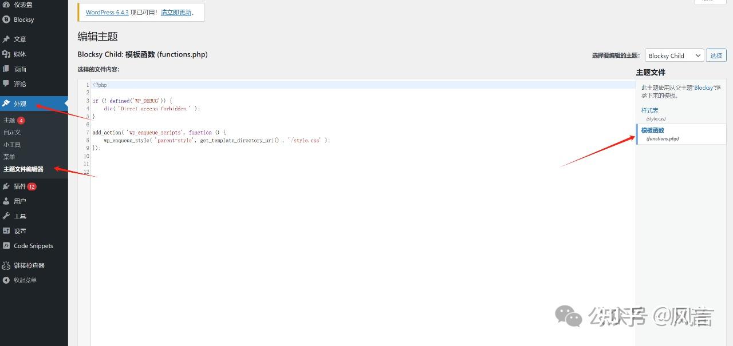This screenshot has height=346, width=733.
Task: Click 请立即更新 update now link
Action: click(x=176, y=12)
